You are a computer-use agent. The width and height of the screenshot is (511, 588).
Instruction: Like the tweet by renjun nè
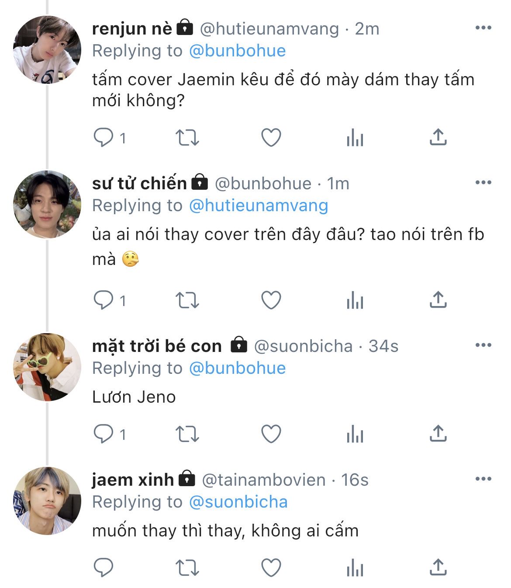pos(271,138)
